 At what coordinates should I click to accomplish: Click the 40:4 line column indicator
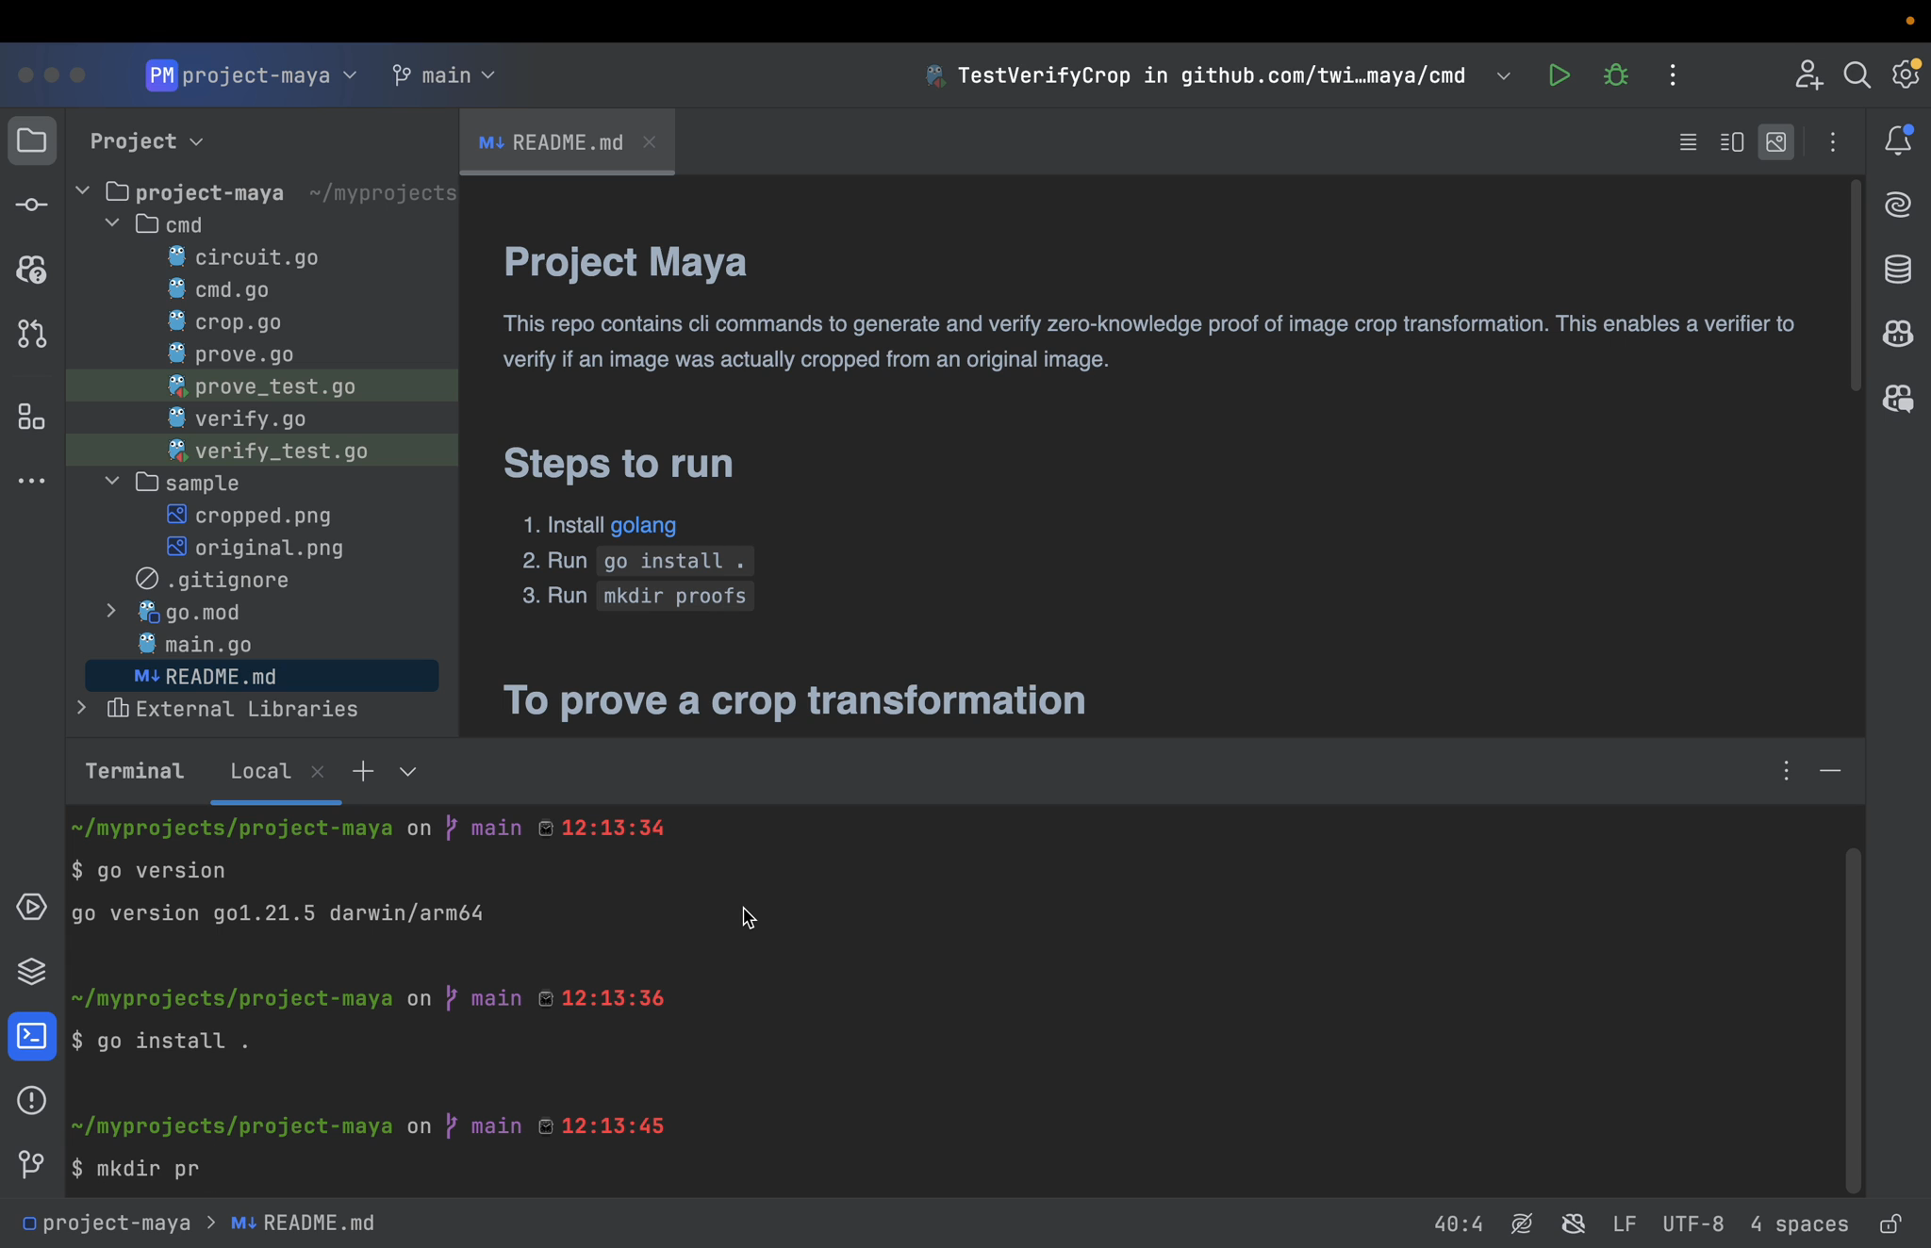[x=1459, y=1223]
